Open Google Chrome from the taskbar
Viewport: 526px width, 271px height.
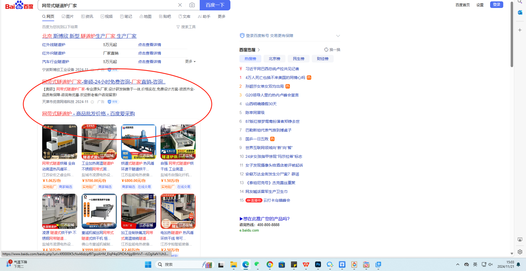point(270,264)
